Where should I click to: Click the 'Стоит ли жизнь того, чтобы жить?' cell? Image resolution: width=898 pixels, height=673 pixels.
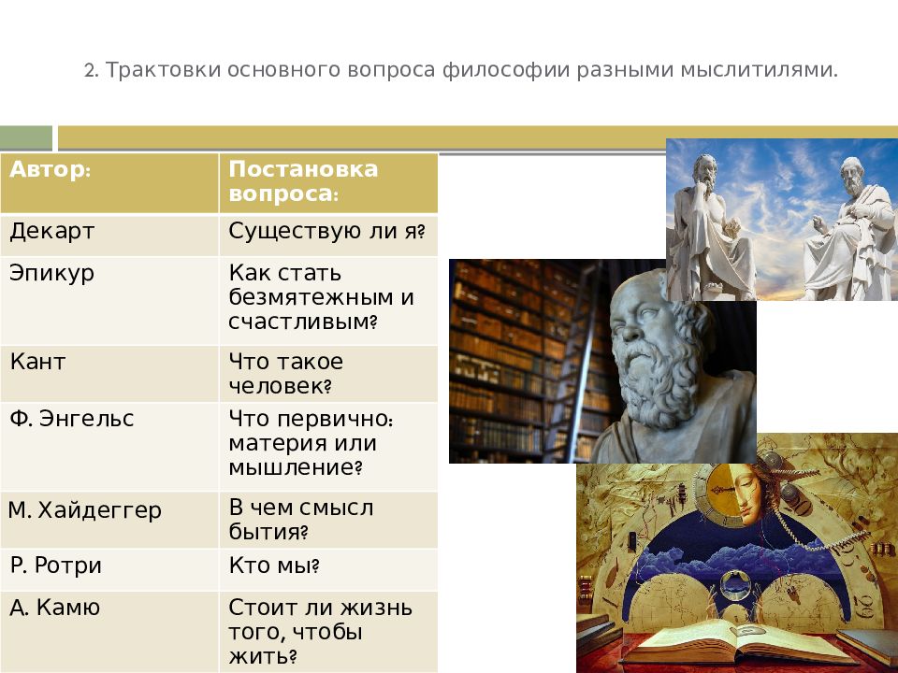pos(327,631)
